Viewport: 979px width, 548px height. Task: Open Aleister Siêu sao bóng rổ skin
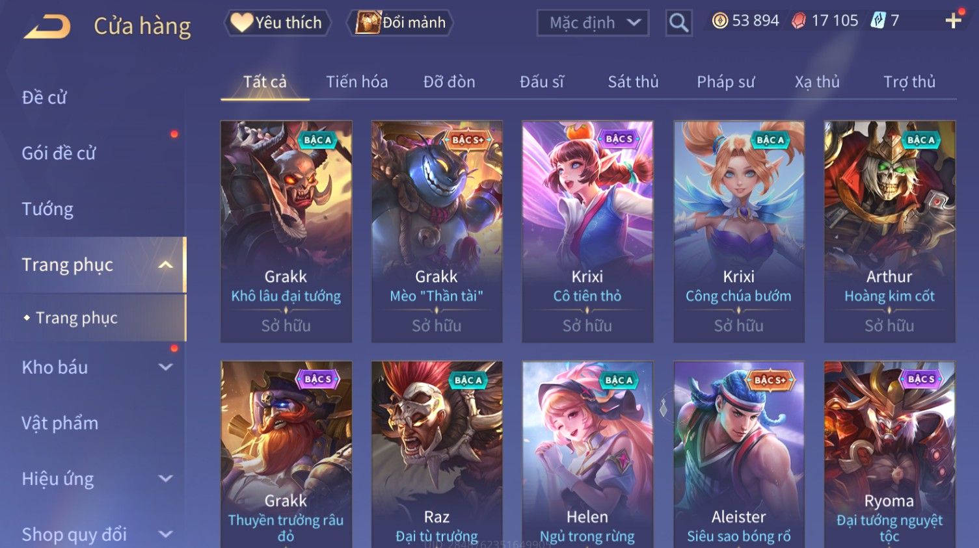point(739,454)
